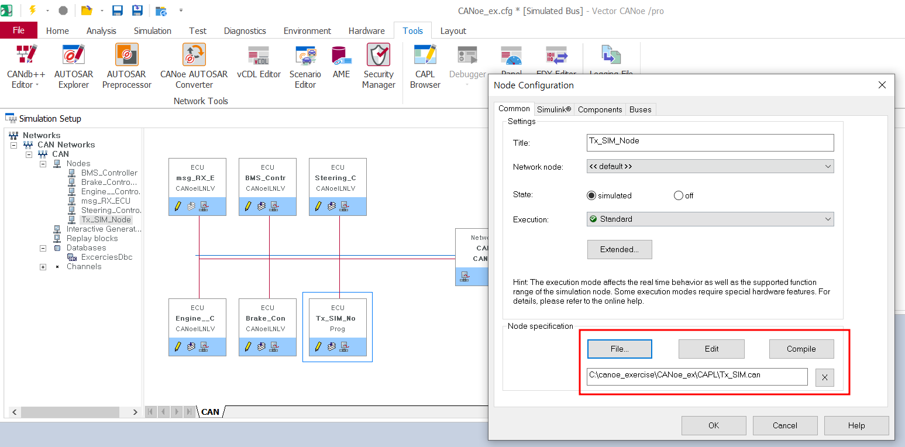Open the Execution Standard dropdown
This screenshot has width=905, height=447.
tap(710, 219)
